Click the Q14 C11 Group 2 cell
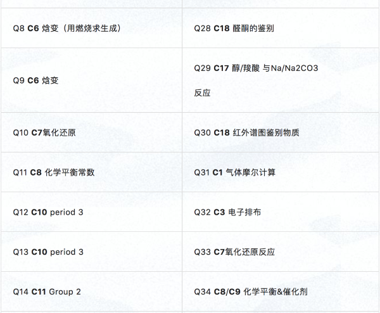Image resolution: width=380 pixels, height=313 pixels. [x=47, y=291]
